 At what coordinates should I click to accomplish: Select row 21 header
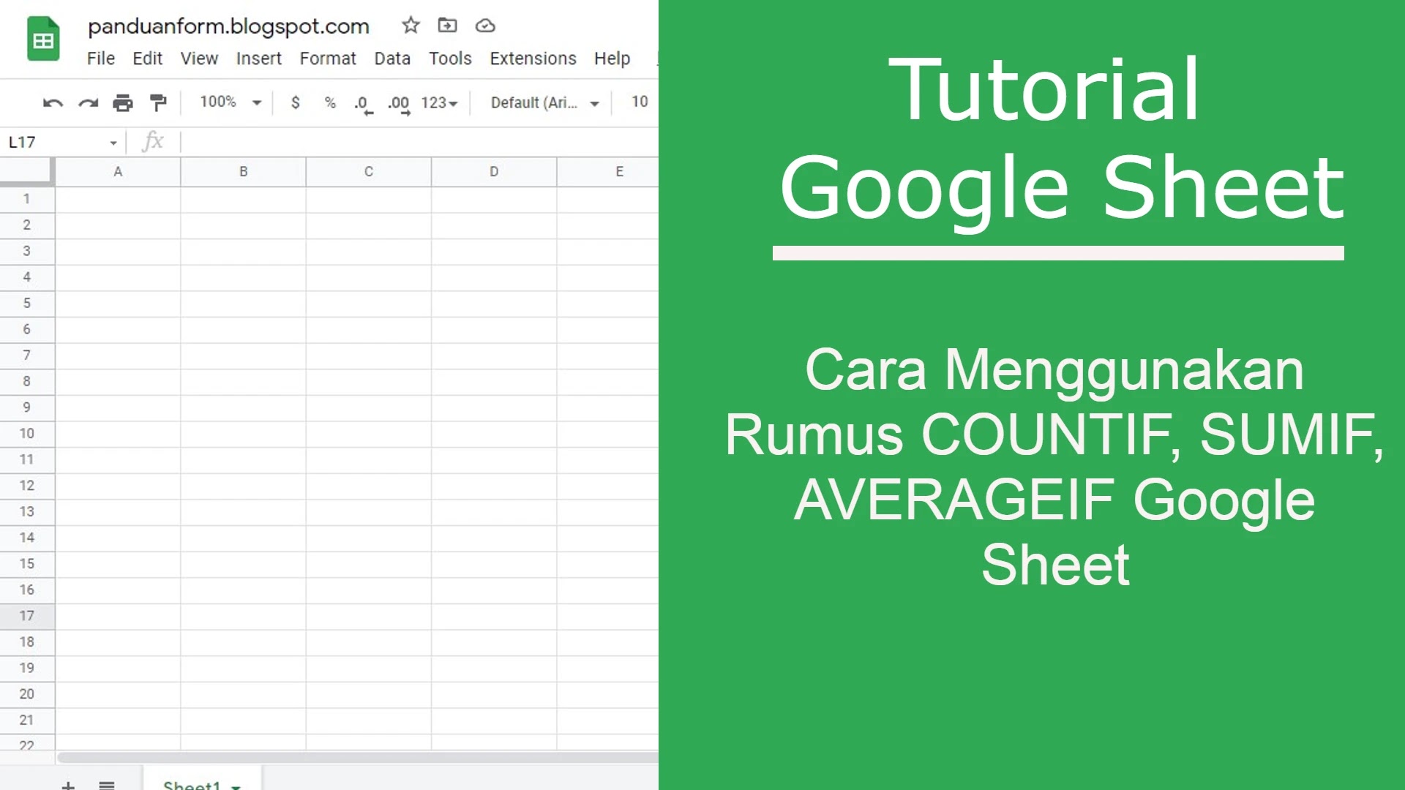(x=27, y=720)
